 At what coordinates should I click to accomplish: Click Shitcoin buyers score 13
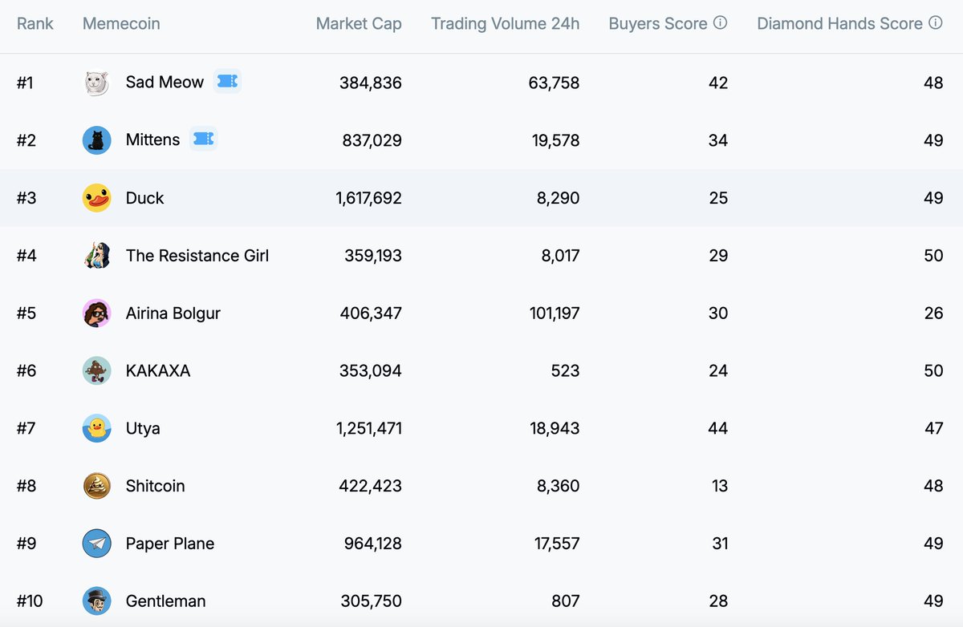pyautogui.click(x=720, y=487)
